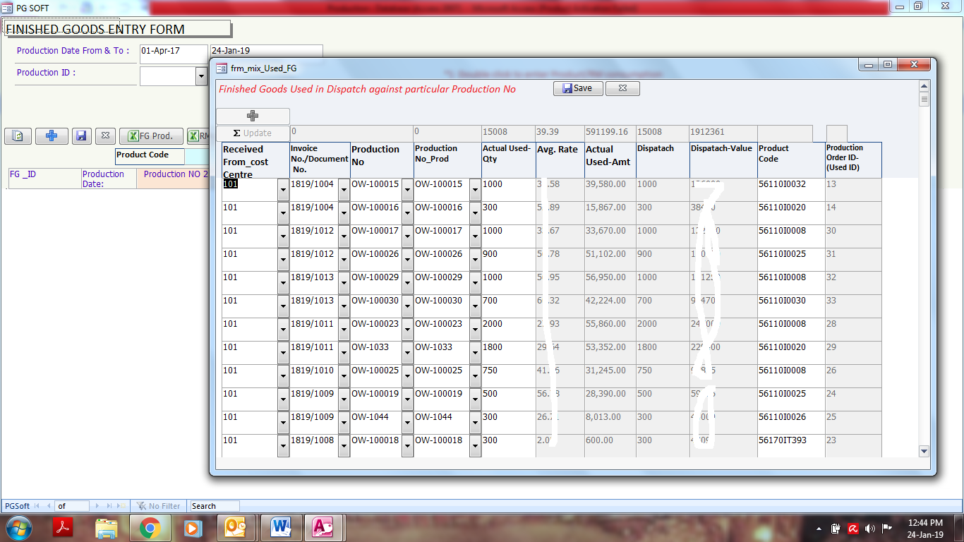Click Product Code cell 56170IT393
The height and width of the screenshot is (542, 964).
coord(791,445)
